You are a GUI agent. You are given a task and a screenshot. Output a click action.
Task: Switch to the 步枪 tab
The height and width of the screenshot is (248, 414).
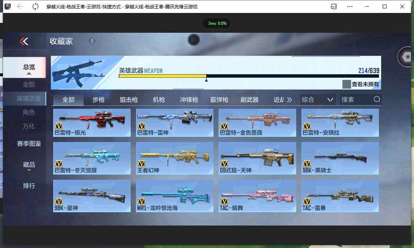tap(98, 100)
